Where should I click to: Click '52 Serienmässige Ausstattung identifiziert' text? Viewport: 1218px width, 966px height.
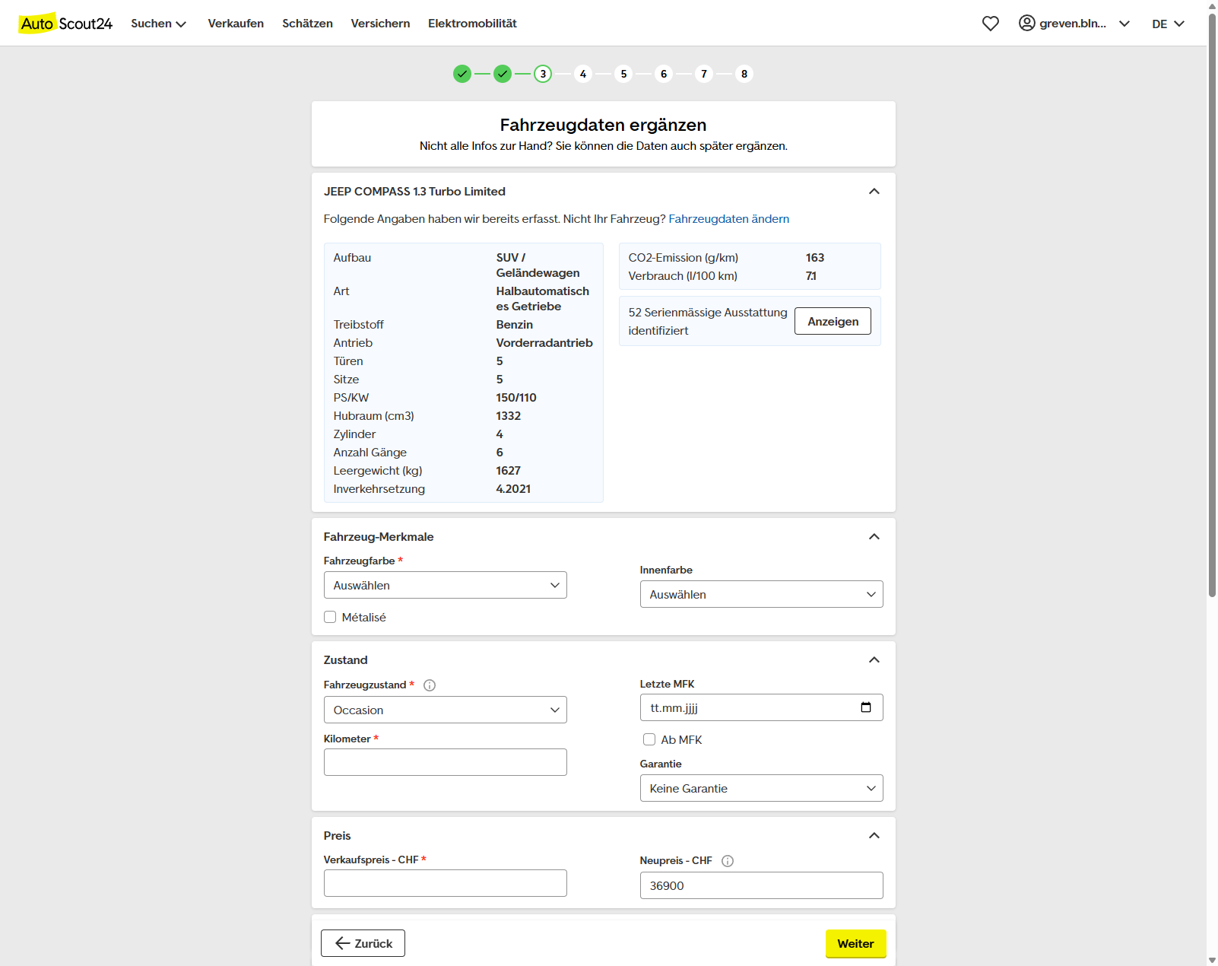tap(708, 322)
